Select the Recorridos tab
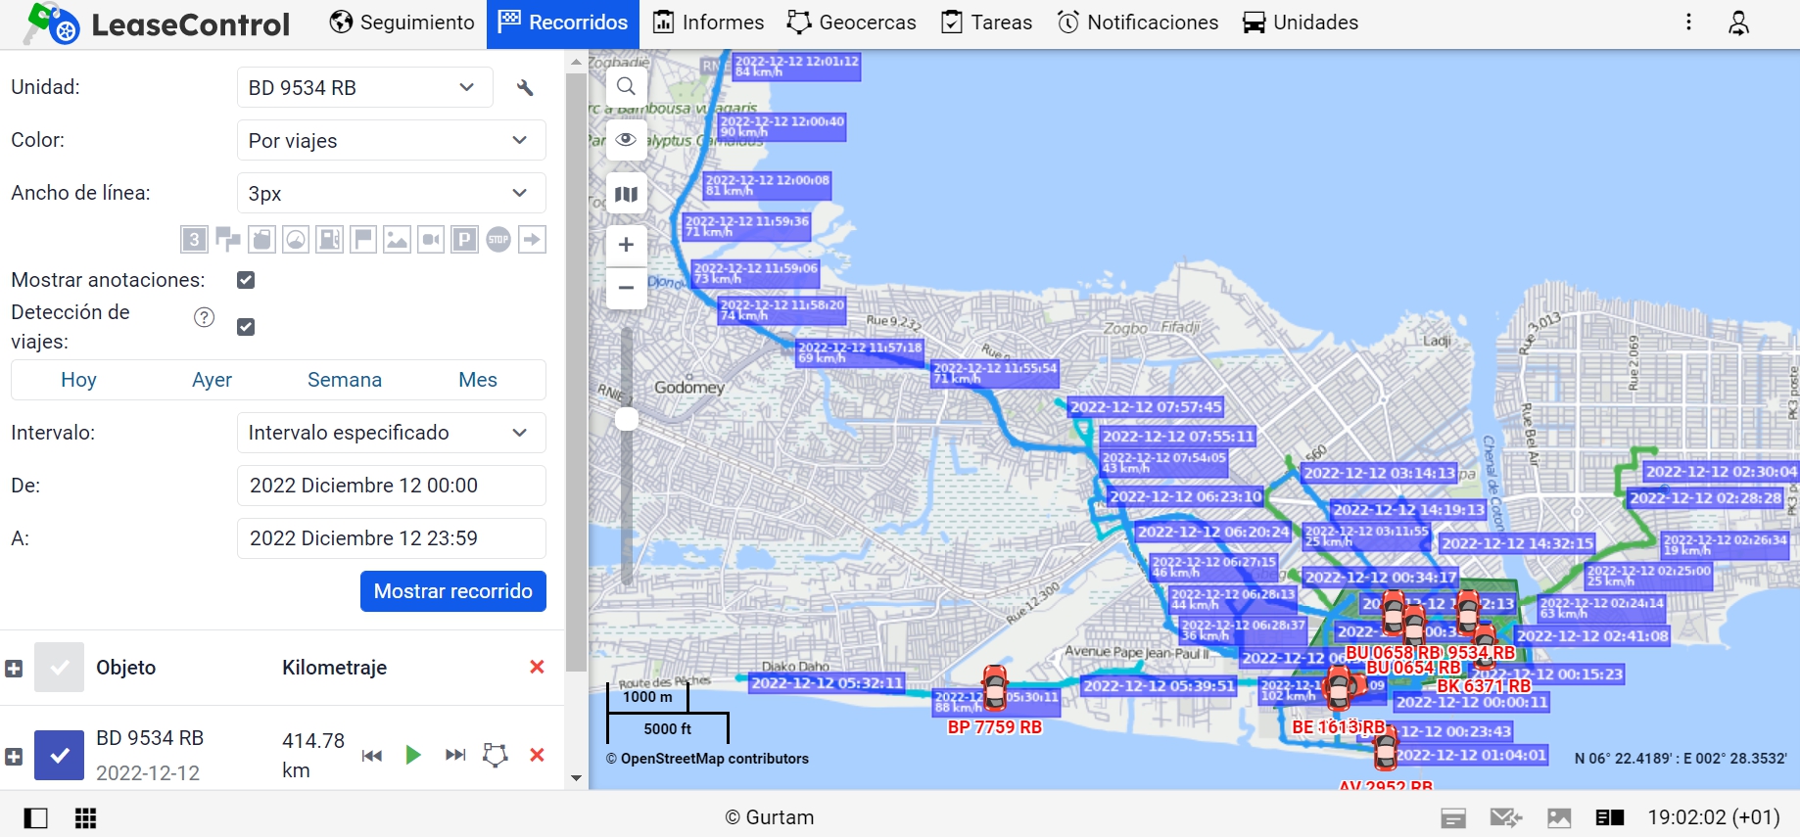The width and height of the screenshot is (1800, 837). coord(563,23)
